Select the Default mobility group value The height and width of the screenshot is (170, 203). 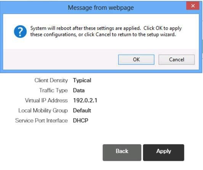click(82, 111)
